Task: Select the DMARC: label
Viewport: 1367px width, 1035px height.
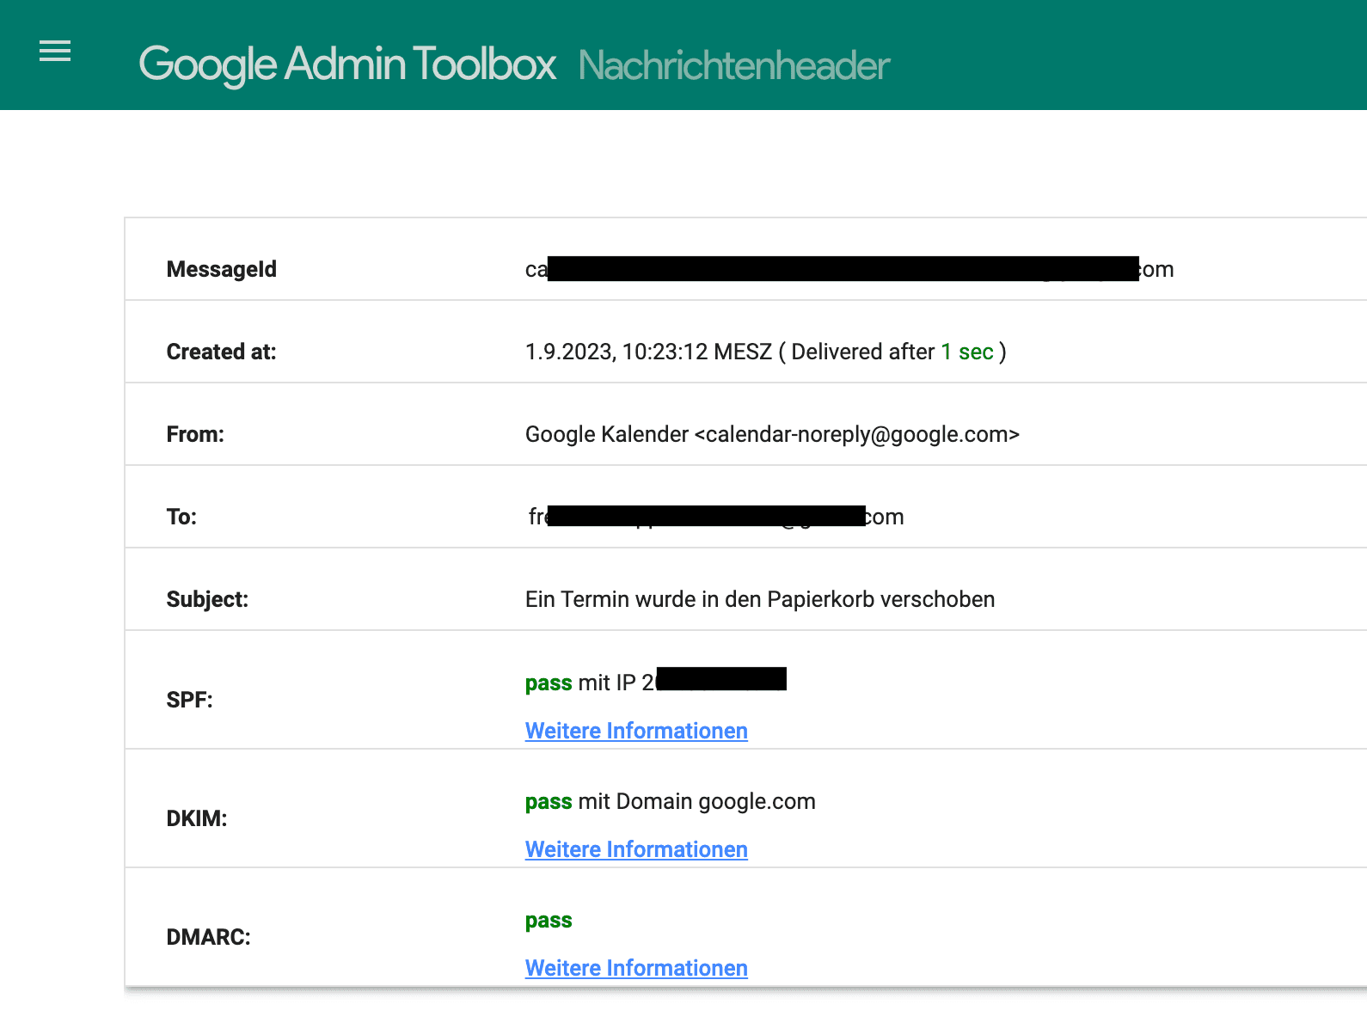Action: click(209, 937)
